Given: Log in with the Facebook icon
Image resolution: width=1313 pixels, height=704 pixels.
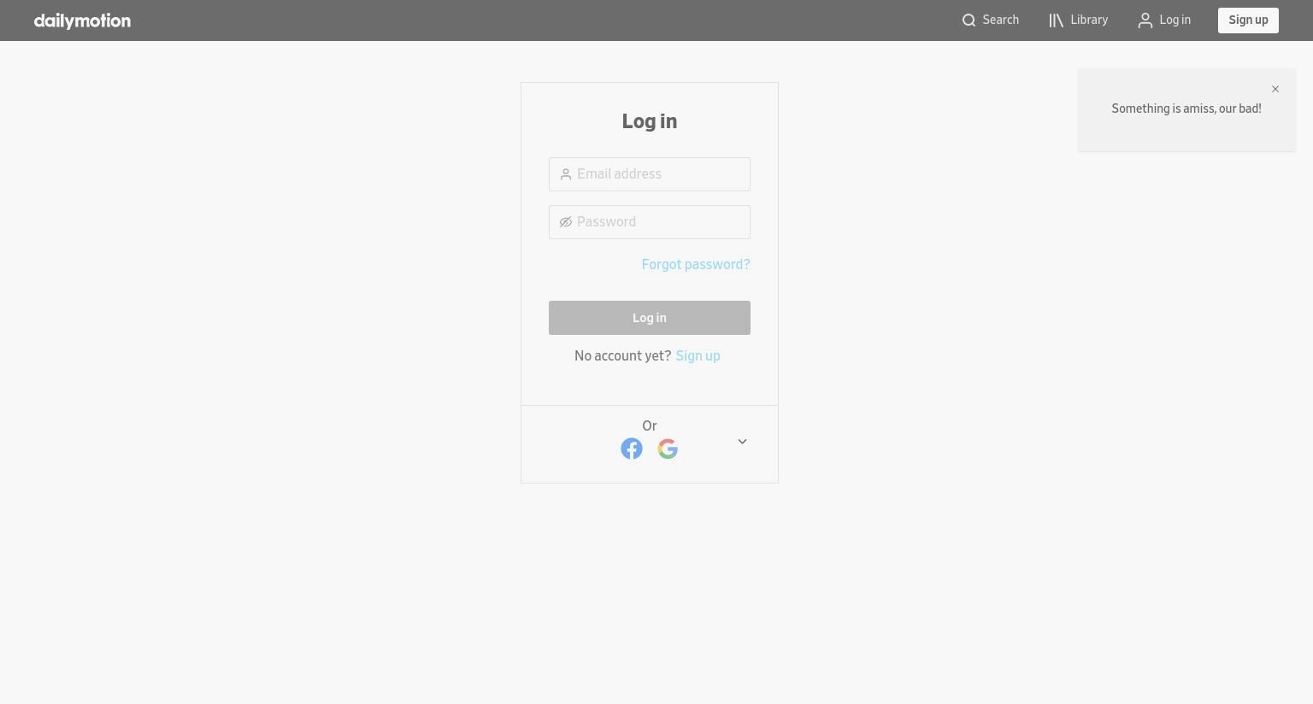Looking at the screenshot, I should click(632, 449).
